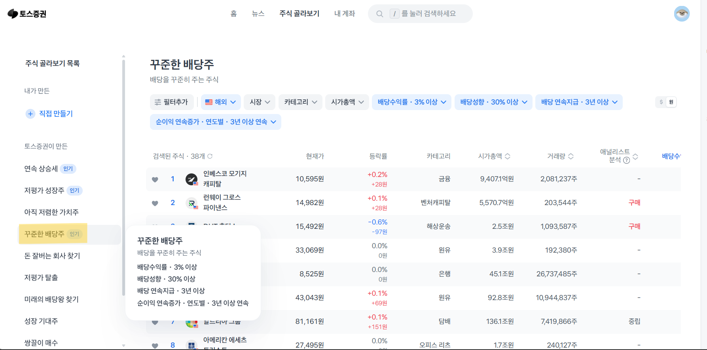Viewport: 707px width, 350px height.
Task: Toggle the heart for 아메리칸 에세츠 row
Action: pyautogui.click(x=155, y=346)
